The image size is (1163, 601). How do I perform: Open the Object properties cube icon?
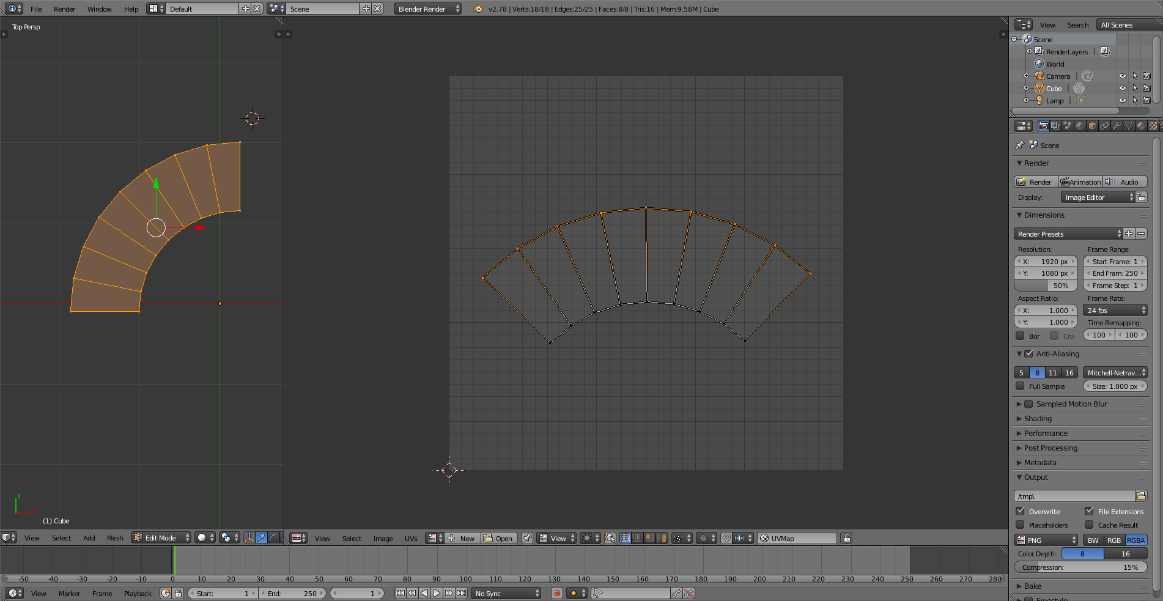click(1092, 126)
